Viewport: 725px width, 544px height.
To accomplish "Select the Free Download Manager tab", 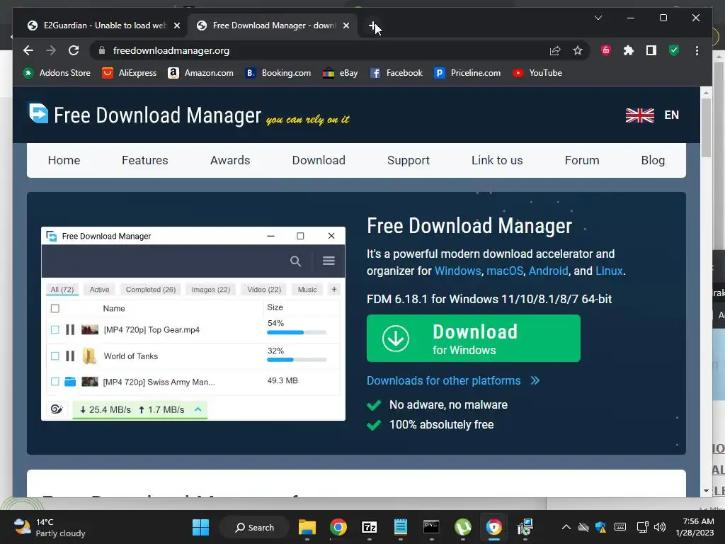I will (273, 25).
